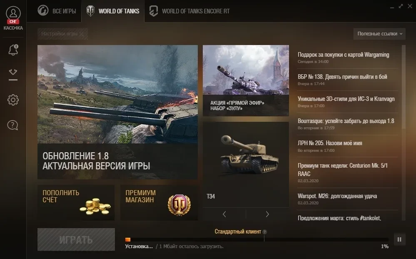Open the ОБНОВЛЕНИЕ 1.8 banner
416x259 pixels.
click(117, 112)
